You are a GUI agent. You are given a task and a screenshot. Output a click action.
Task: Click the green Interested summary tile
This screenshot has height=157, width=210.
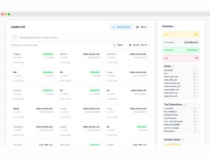coord(181,50)
